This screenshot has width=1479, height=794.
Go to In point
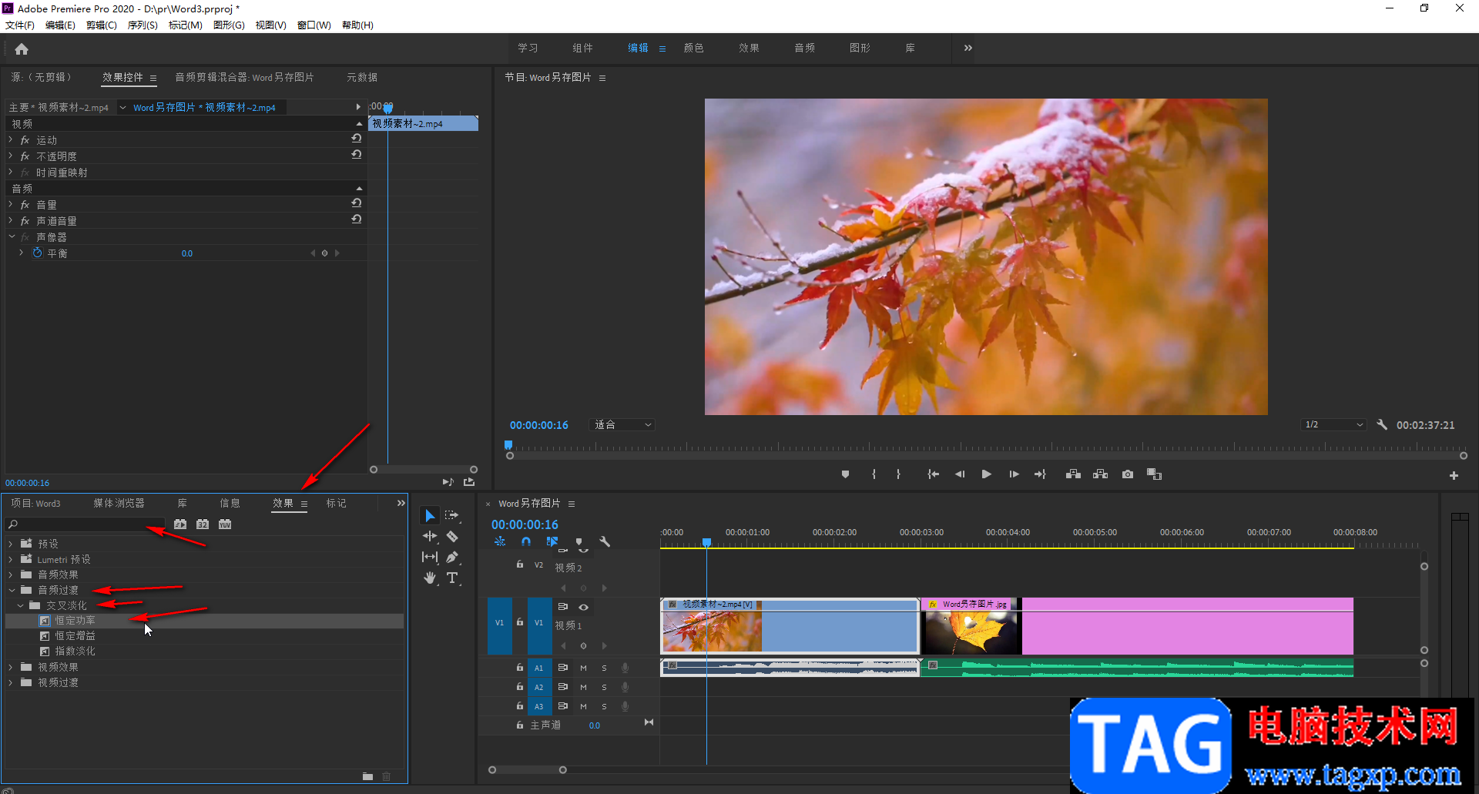pyautogui.click(x=933, y=474)
